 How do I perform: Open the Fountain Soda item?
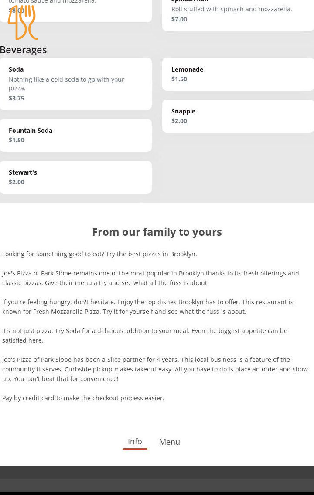click(75, 135)
